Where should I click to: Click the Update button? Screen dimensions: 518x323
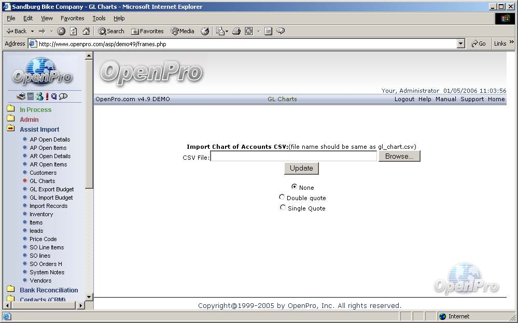[x=301, y=168]
